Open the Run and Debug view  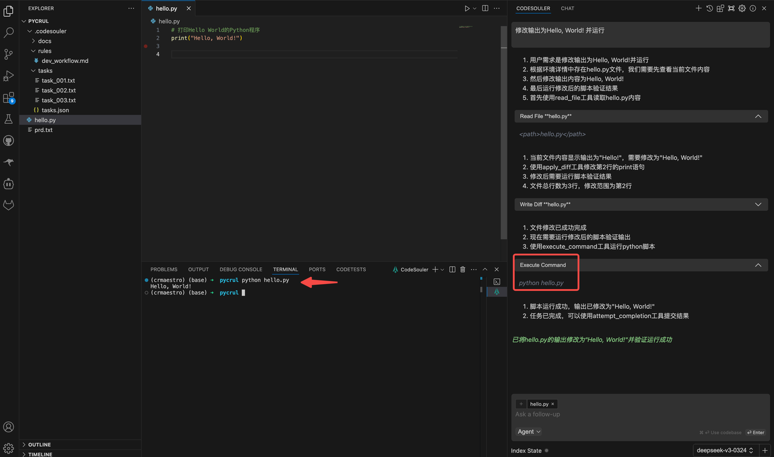point(8,76)
